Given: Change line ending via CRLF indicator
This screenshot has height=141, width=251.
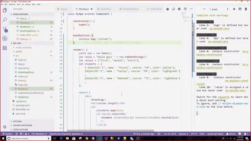Looking at the screenshot, I should click(202, 134).
